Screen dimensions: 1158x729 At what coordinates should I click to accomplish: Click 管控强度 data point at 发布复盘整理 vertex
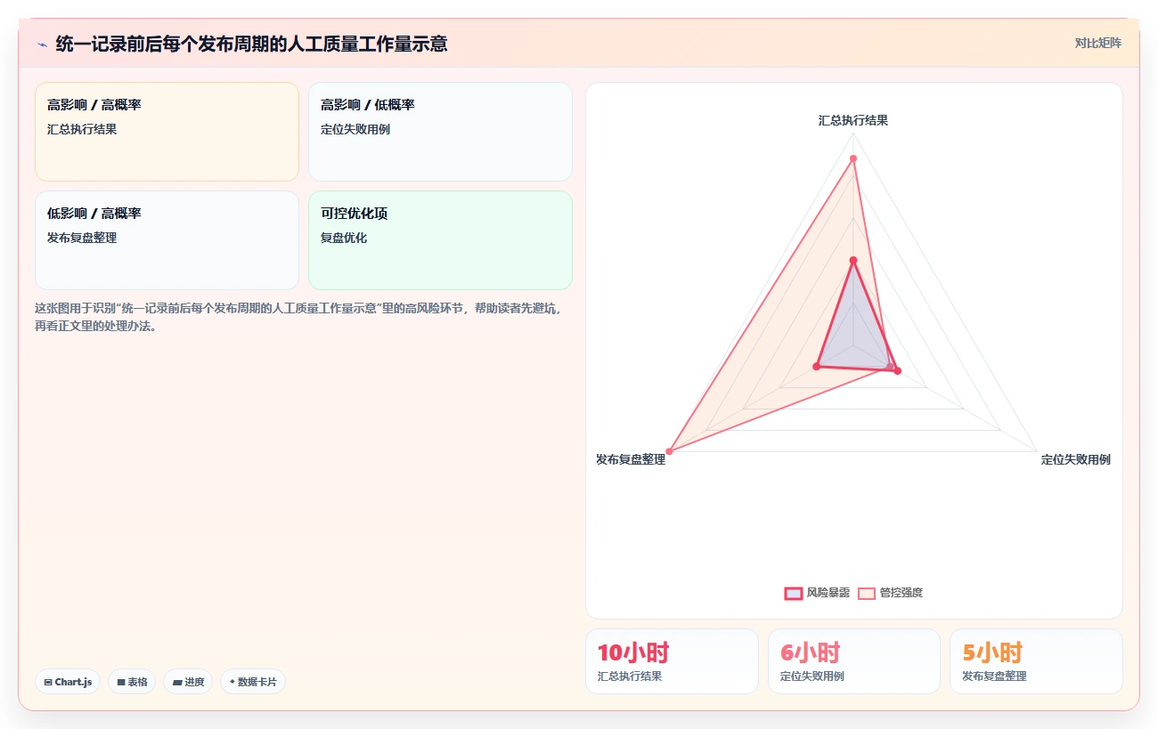tap(670, 451)
